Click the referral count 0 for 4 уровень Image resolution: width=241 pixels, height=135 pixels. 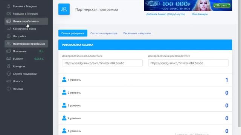click(x=227, y=118)
